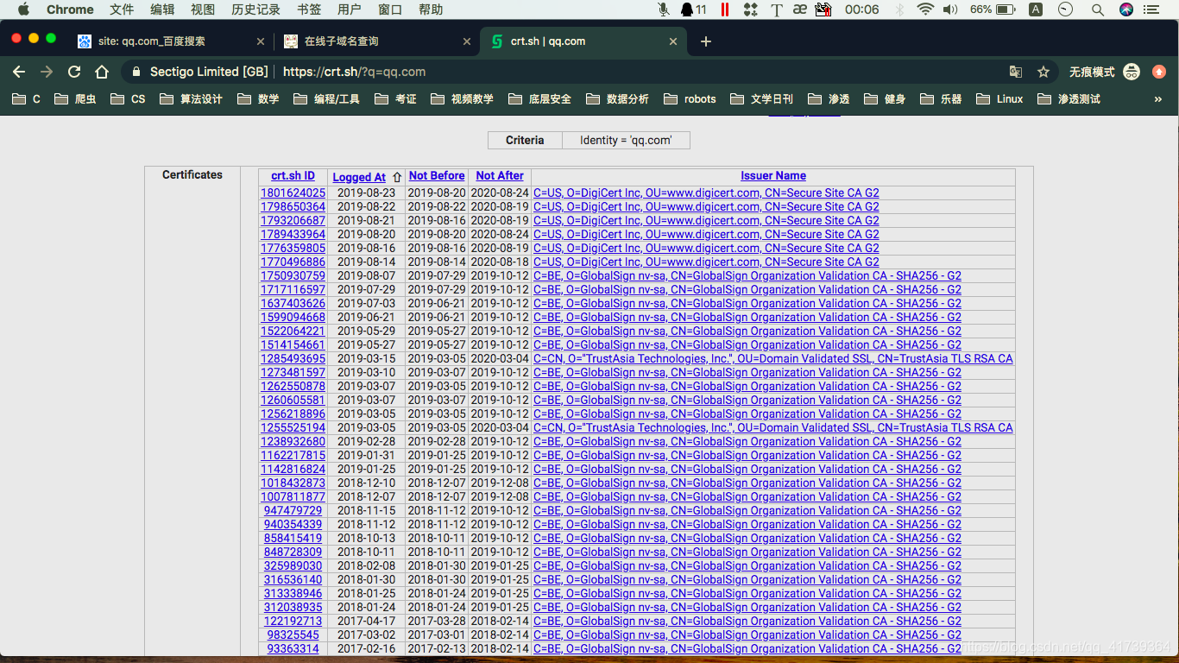1179x663 pixels.
Task: Switch to the site: qq.com 百度搜索 tab
Action: [170, 41]
